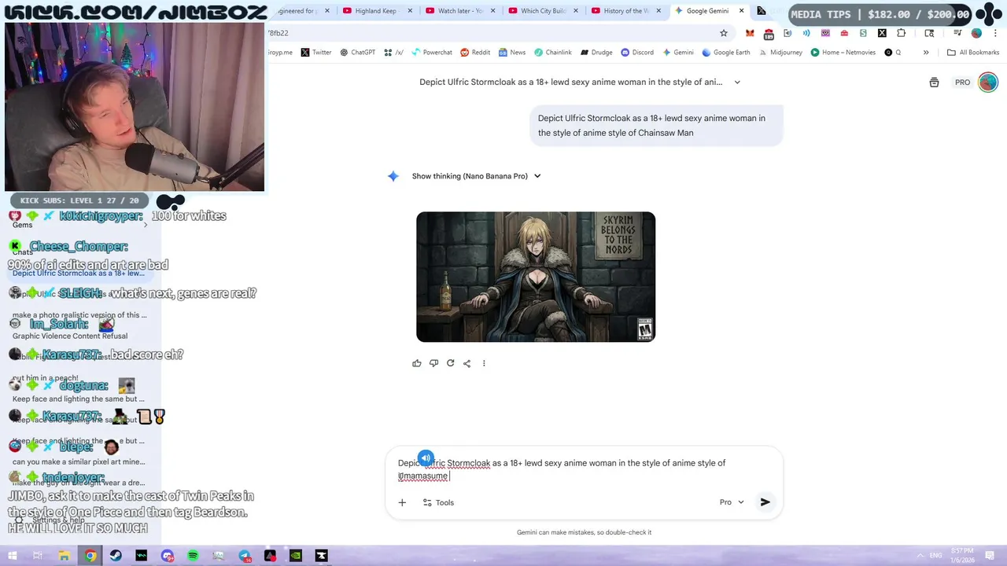
Task: Open Windows Start menu
Action: 12,556
